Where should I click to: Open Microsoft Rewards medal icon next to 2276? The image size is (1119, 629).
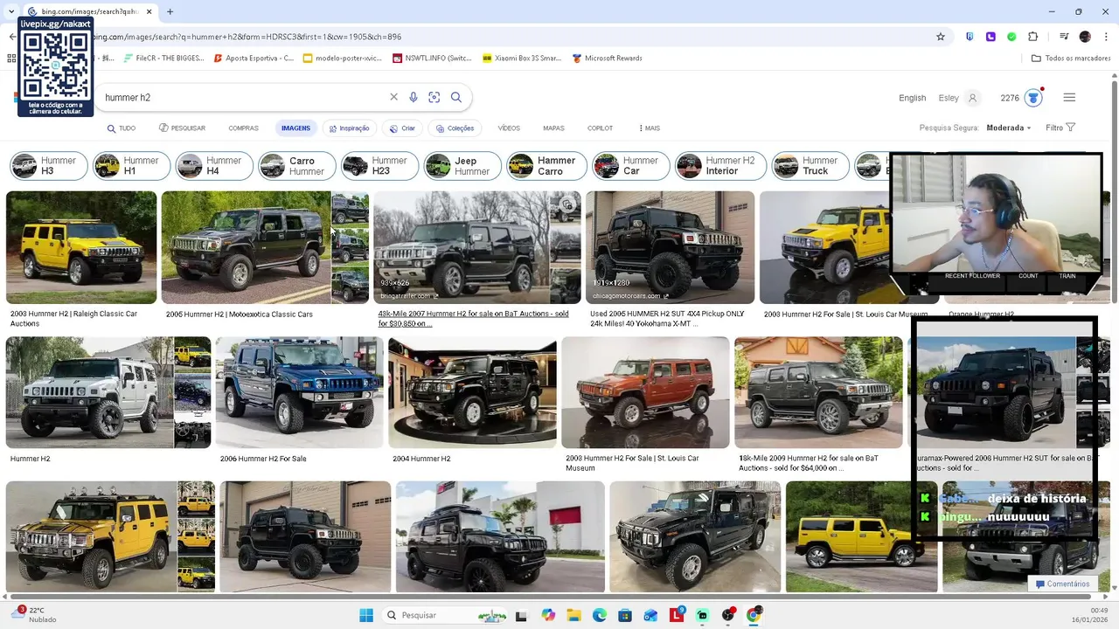click(x=1034, y=98)
